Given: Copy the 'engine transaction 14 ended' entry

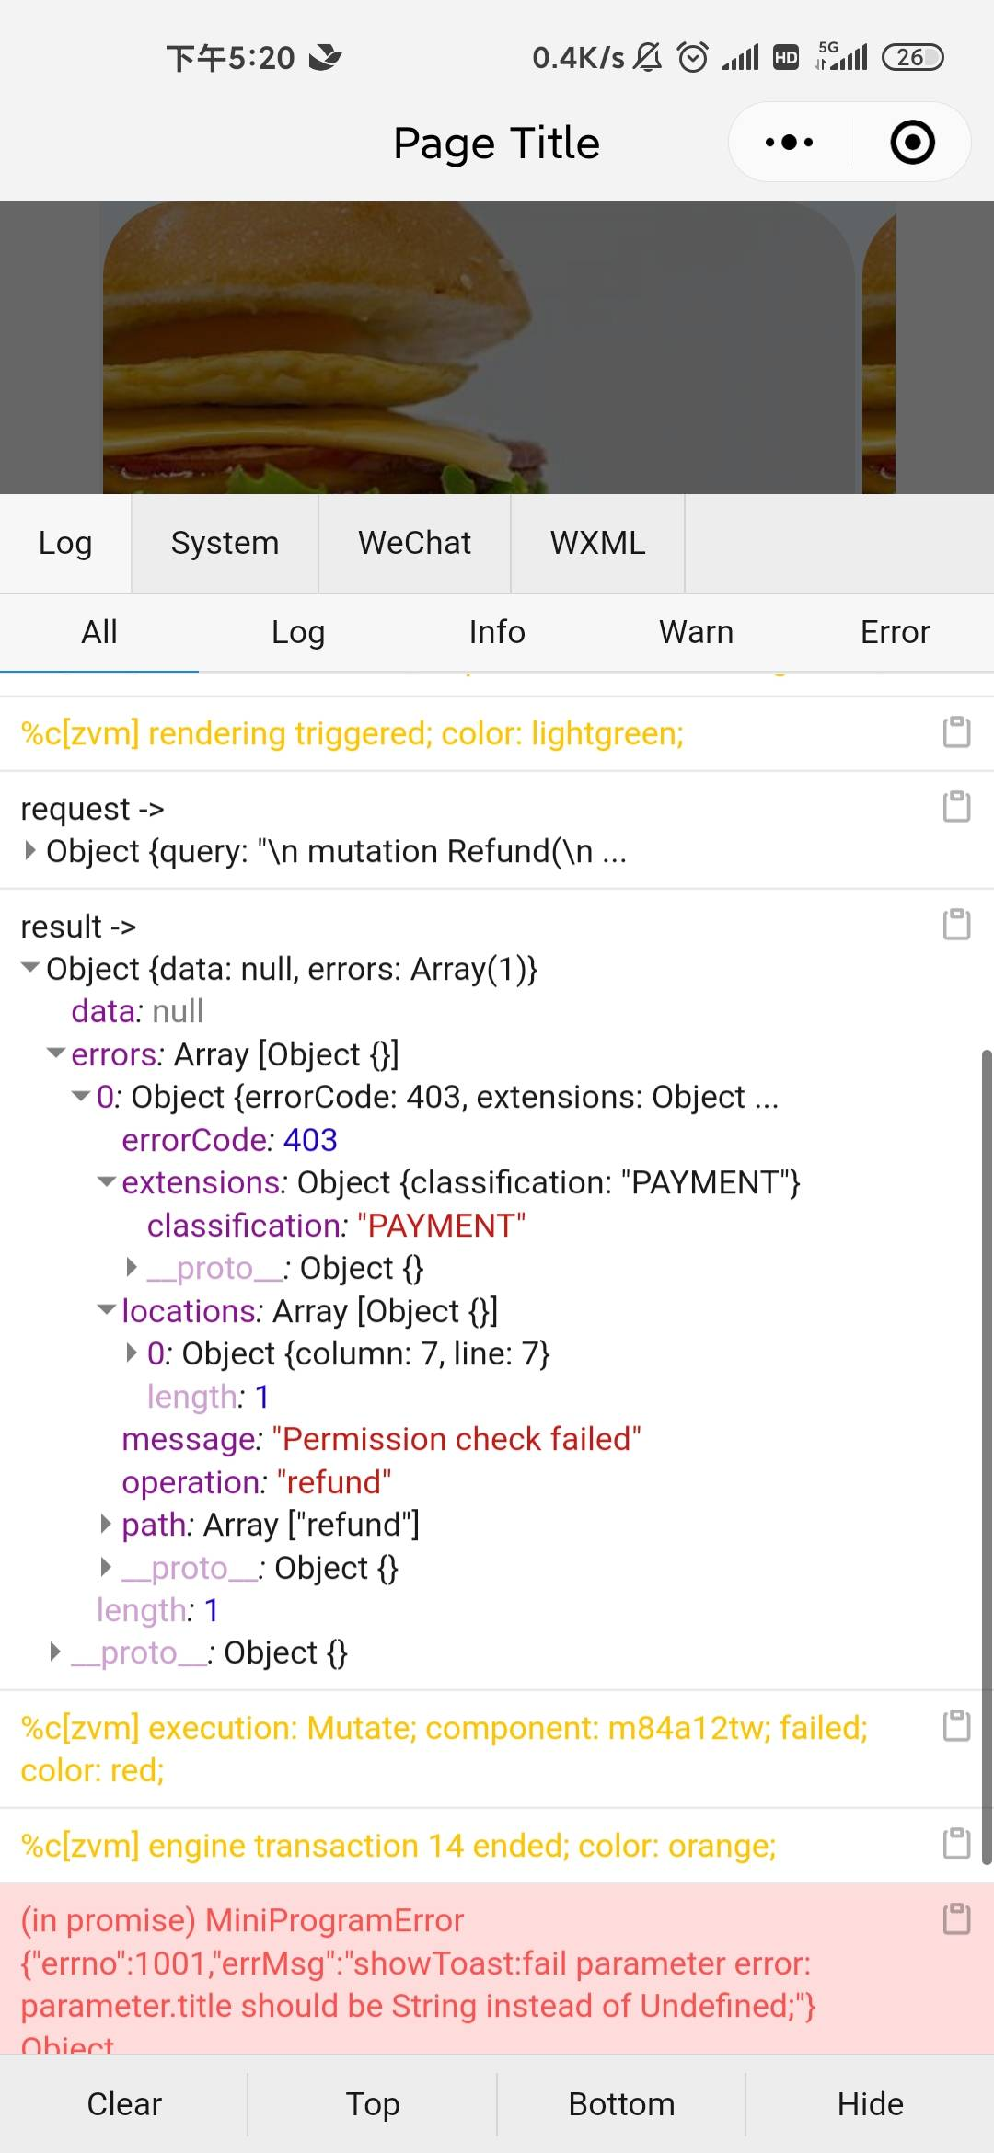Looking at the screenshot, I should tap(956, 1844).
